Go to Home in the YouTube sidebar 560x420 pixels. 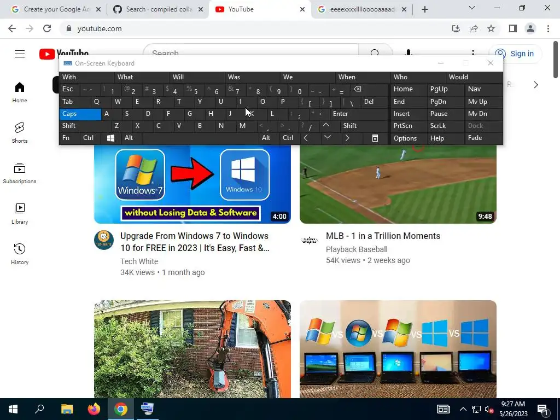20,92
